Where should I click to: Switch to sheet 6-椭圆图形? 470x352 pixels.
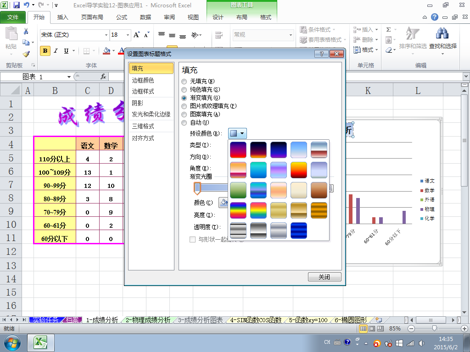tap(351, 320)
